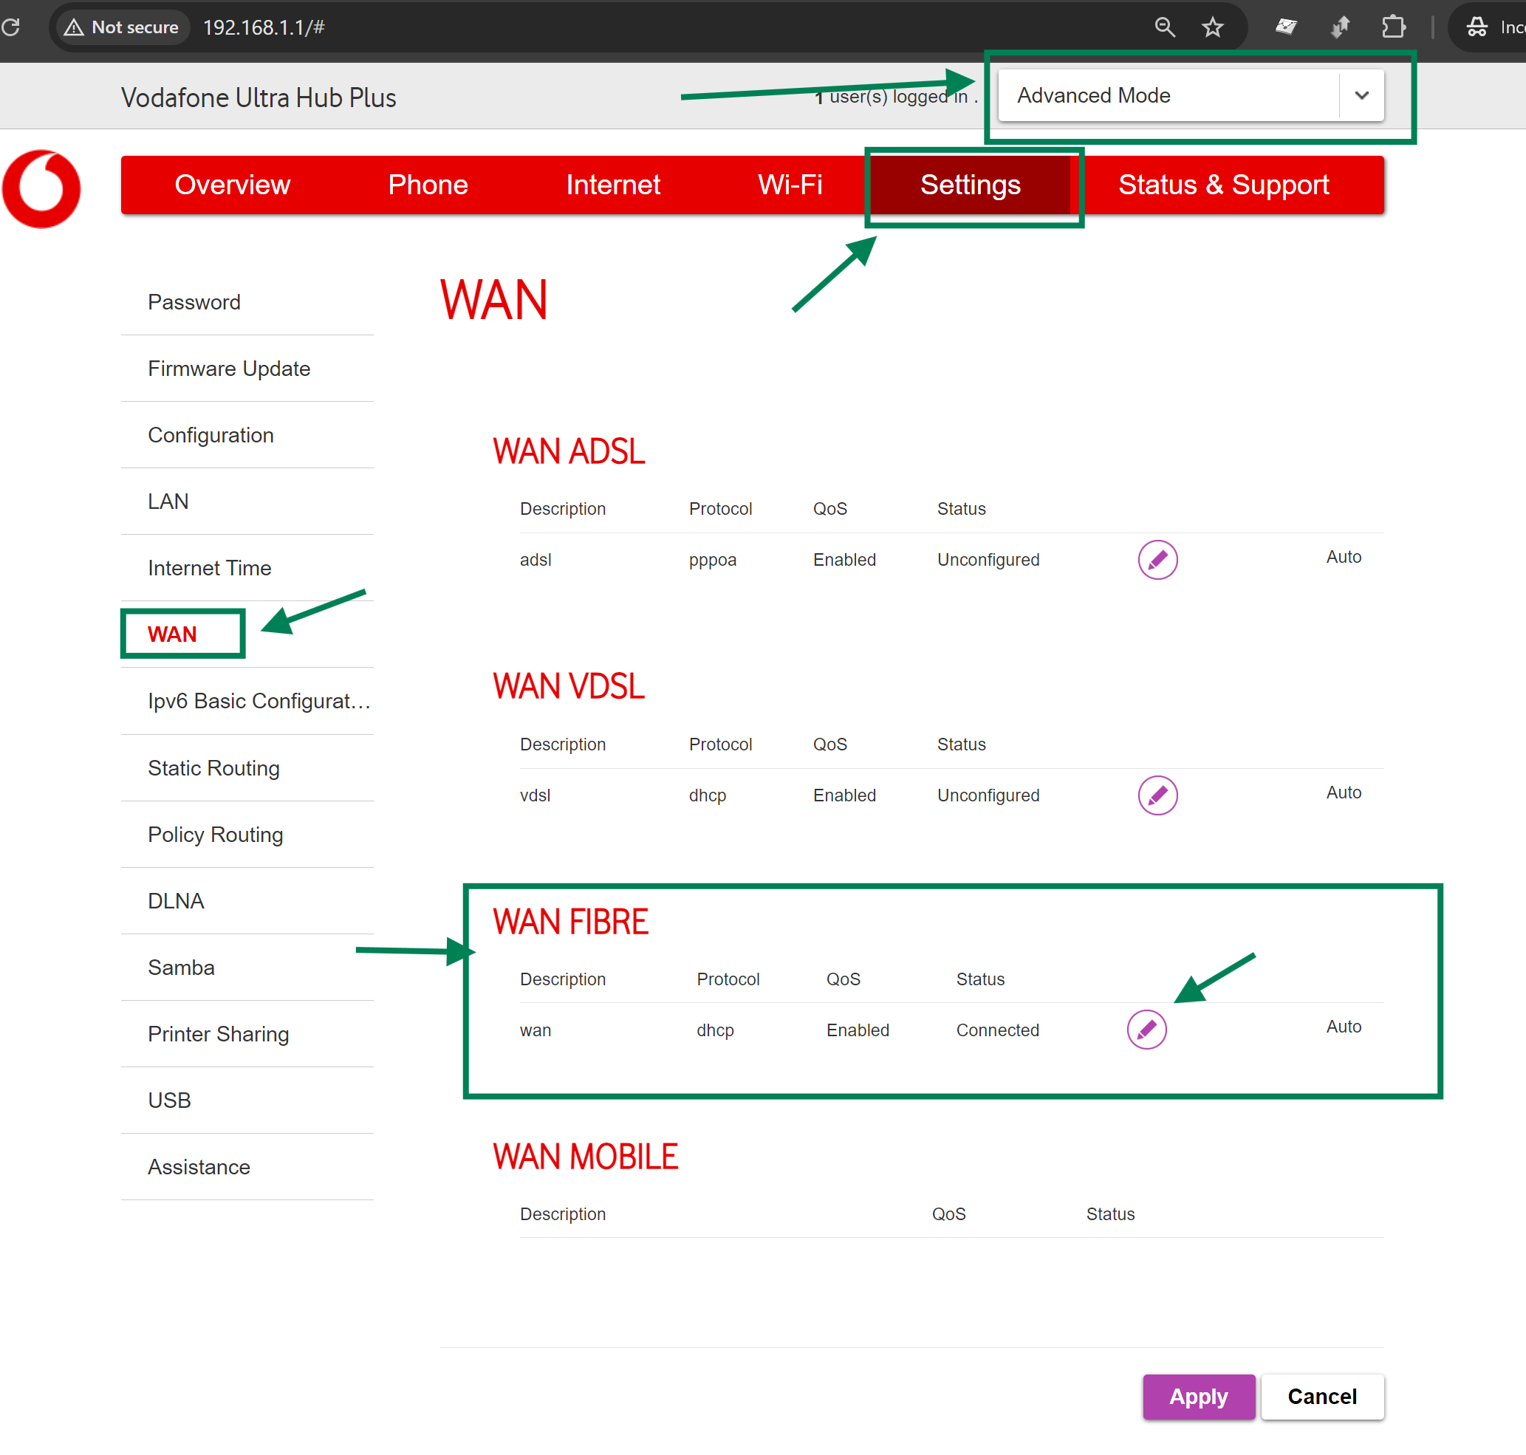
Task: Edit the adsl WAN entry pencil icon
Action: click(1157, 560)
